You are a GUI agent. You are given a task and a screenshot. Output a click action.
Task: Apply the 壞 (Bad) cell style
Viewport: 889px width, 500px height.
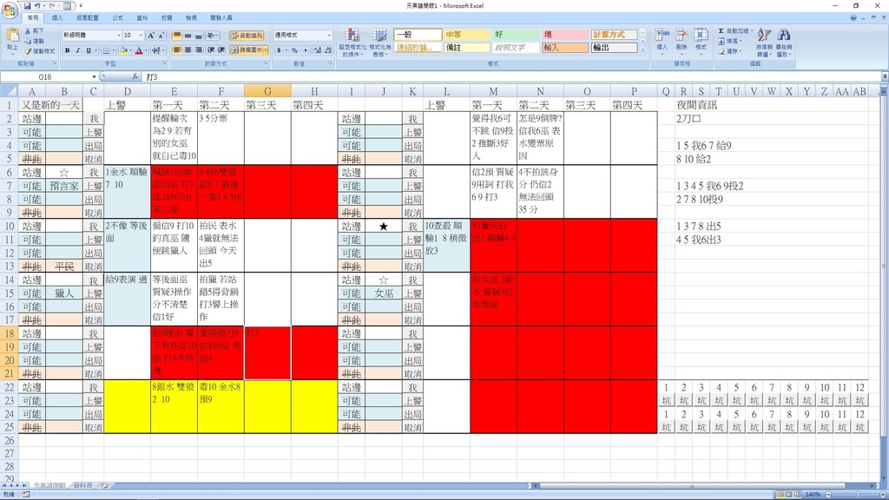(564, 35)
